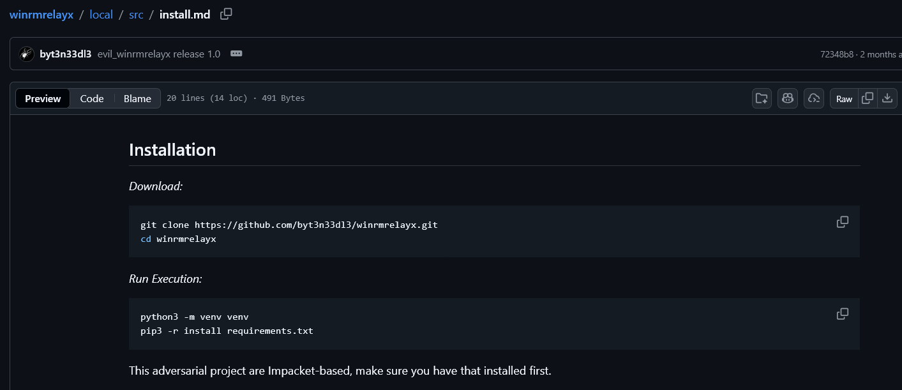
Task: Copy raw file contents icon
Action: tap(868, 98)
